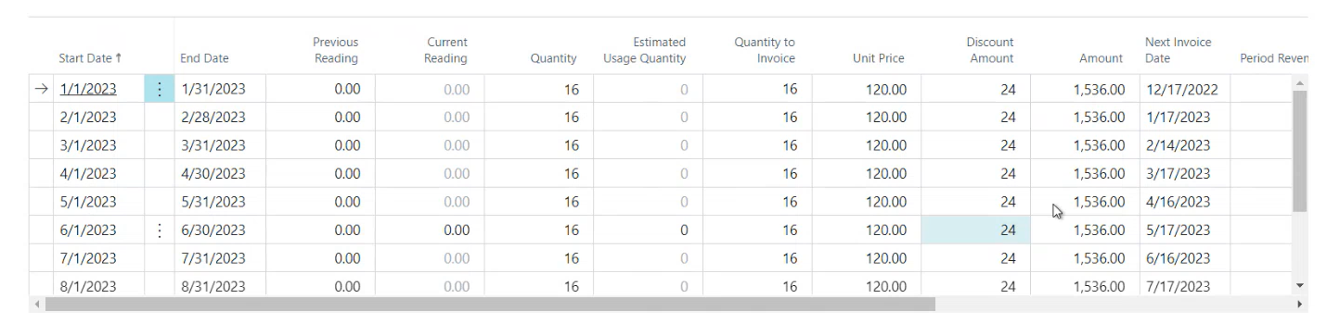Image resolution: width=1327 pixels, height=336 pixels.
Task: Click Previous Reading in the 2/1/2023 row
Action: click(x=321, y=118)
